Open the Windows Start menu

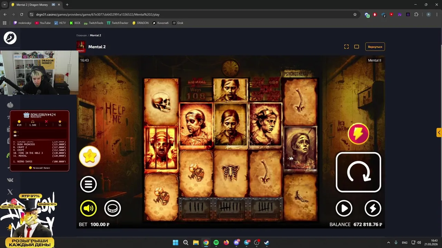click(x=175, y=242)
